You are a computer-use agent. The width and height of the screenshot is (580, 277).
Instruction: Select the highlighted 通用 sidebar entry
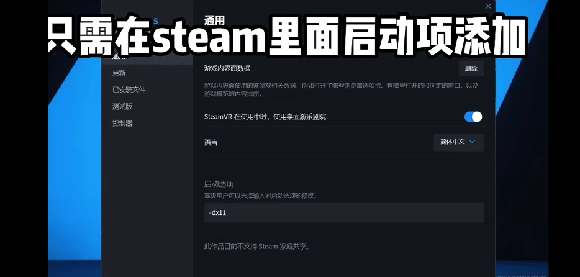click(x=147, y=57)
